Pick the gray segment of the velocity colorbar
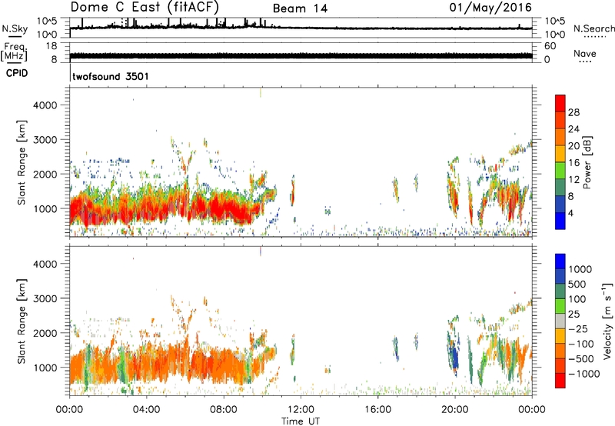Viewport: 615px width, 426px height. pyautogui.click(x=560, y=321)
